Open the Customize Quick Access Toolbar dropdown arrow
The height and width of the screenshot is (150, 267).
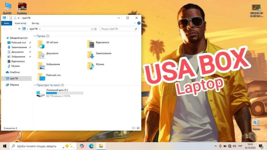(19, 18)
